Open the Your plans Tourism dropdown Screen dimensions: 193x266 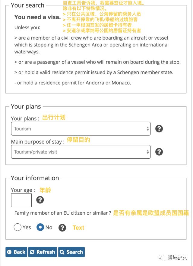click(81, 129)
